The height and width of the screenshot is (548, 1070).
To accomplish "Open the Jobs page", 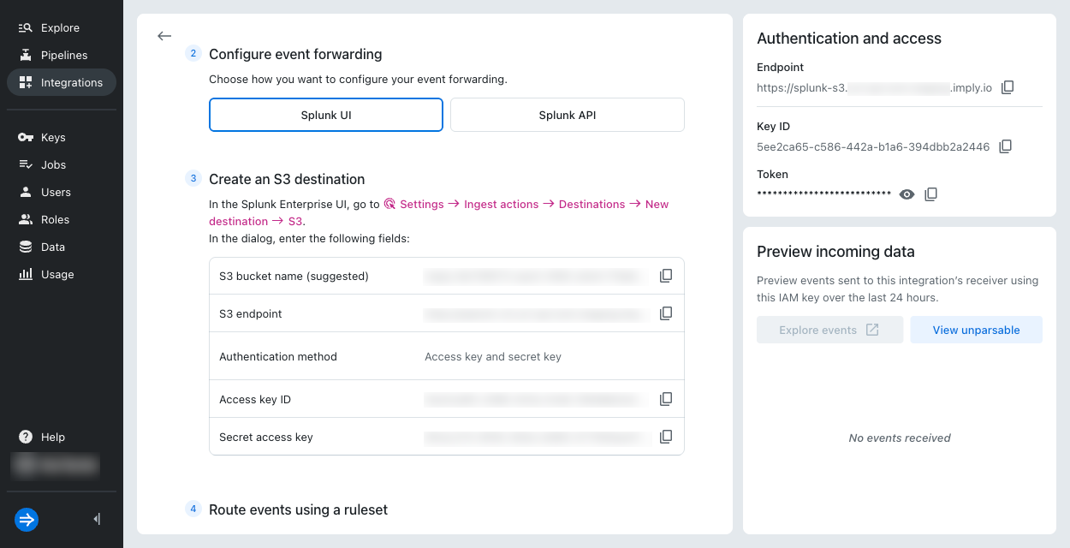I will point(62,164).
